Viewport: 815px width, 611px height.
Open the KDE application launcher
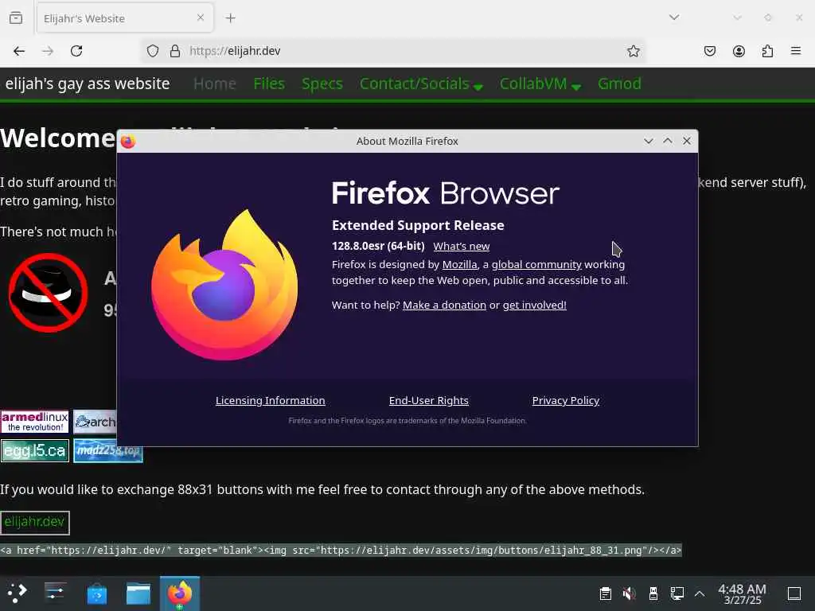(x=18, y=593)
